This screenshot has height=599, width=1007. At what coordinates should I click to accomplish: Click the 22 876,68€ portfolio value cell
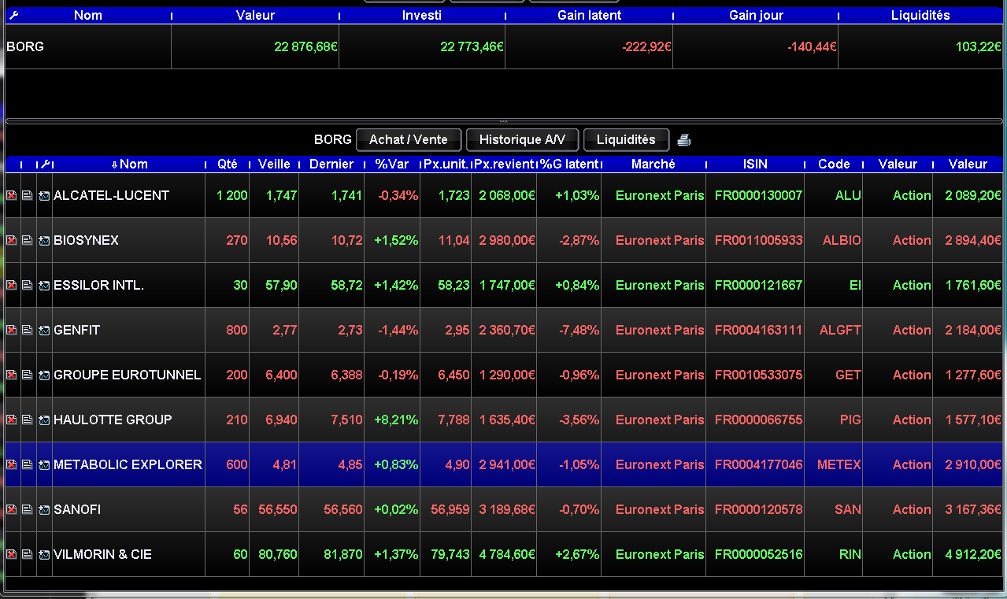(255, 46)
